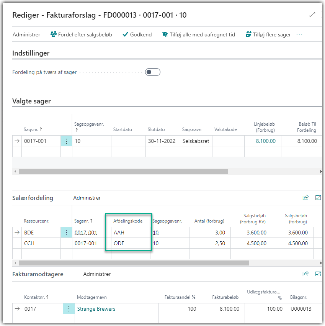Open the 8.100,00 Linjebeløb (Forbrug) link
The height and width of the screenshot is (326, 325).
[266, 141]
